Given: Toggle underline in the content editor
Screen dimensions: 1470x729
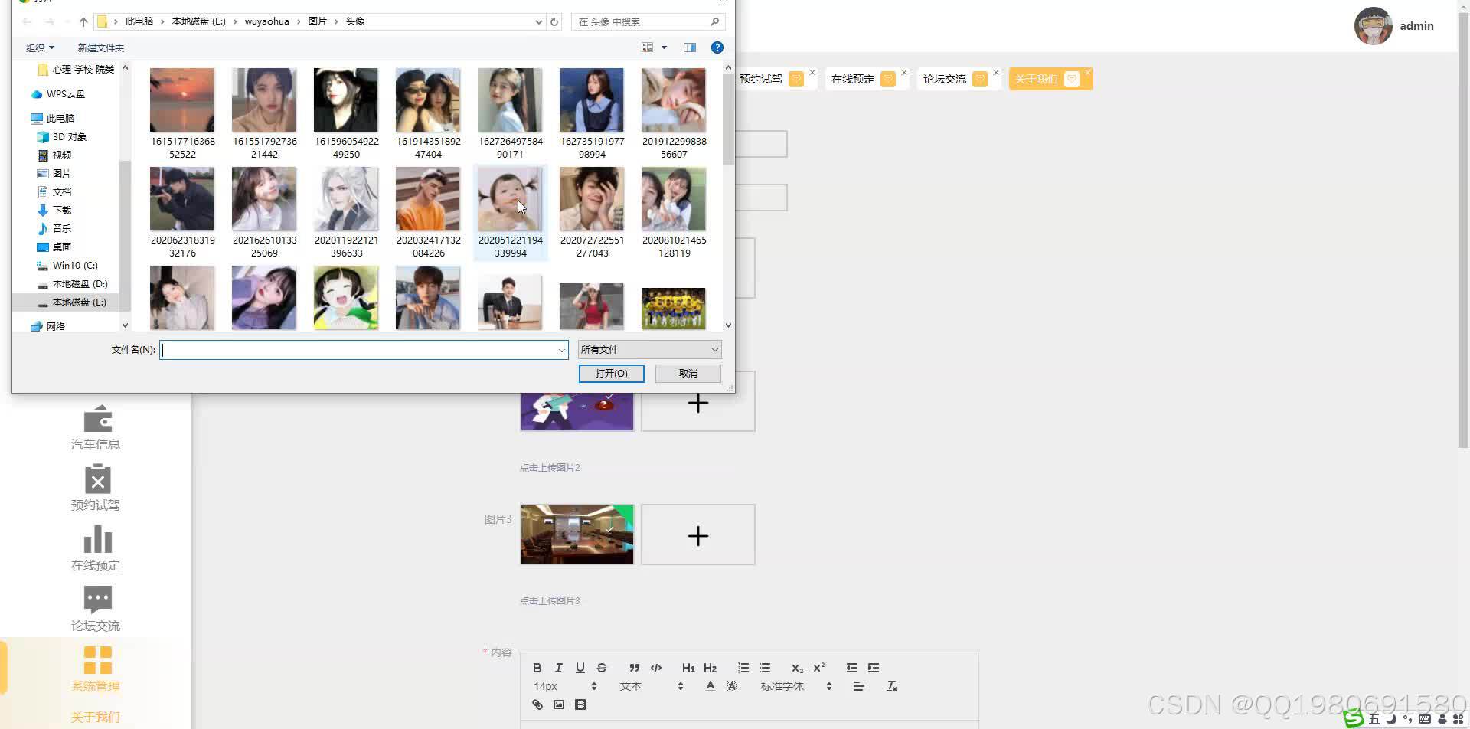Looking at the screenshot, I should 580,668.
